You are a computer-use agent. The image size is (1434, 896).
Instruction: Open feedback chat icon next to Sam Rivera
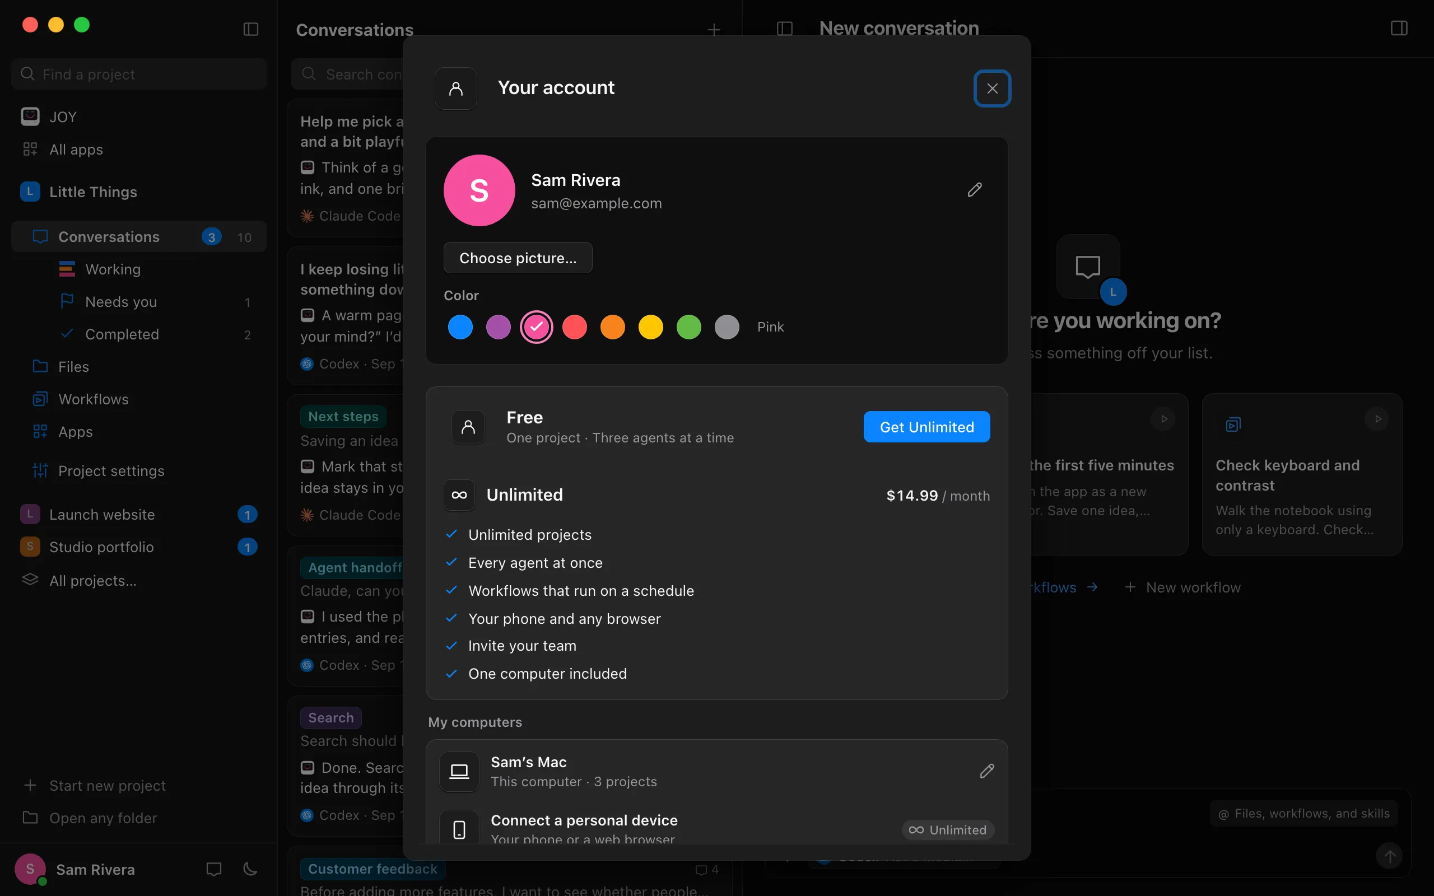(x=214, y=869)
